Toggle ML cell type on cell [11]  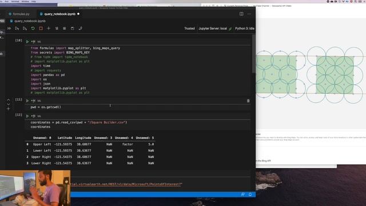coord(39,101)
